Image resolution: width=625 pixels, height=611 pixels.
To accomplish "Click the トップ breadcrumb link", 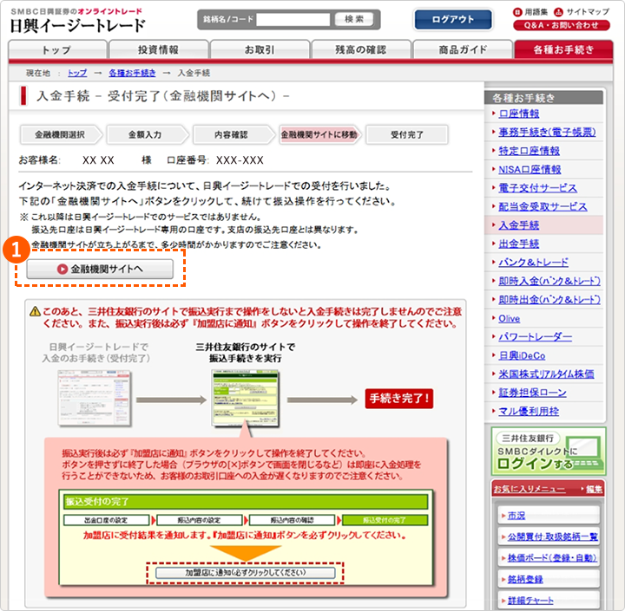I will click(77, 74).
